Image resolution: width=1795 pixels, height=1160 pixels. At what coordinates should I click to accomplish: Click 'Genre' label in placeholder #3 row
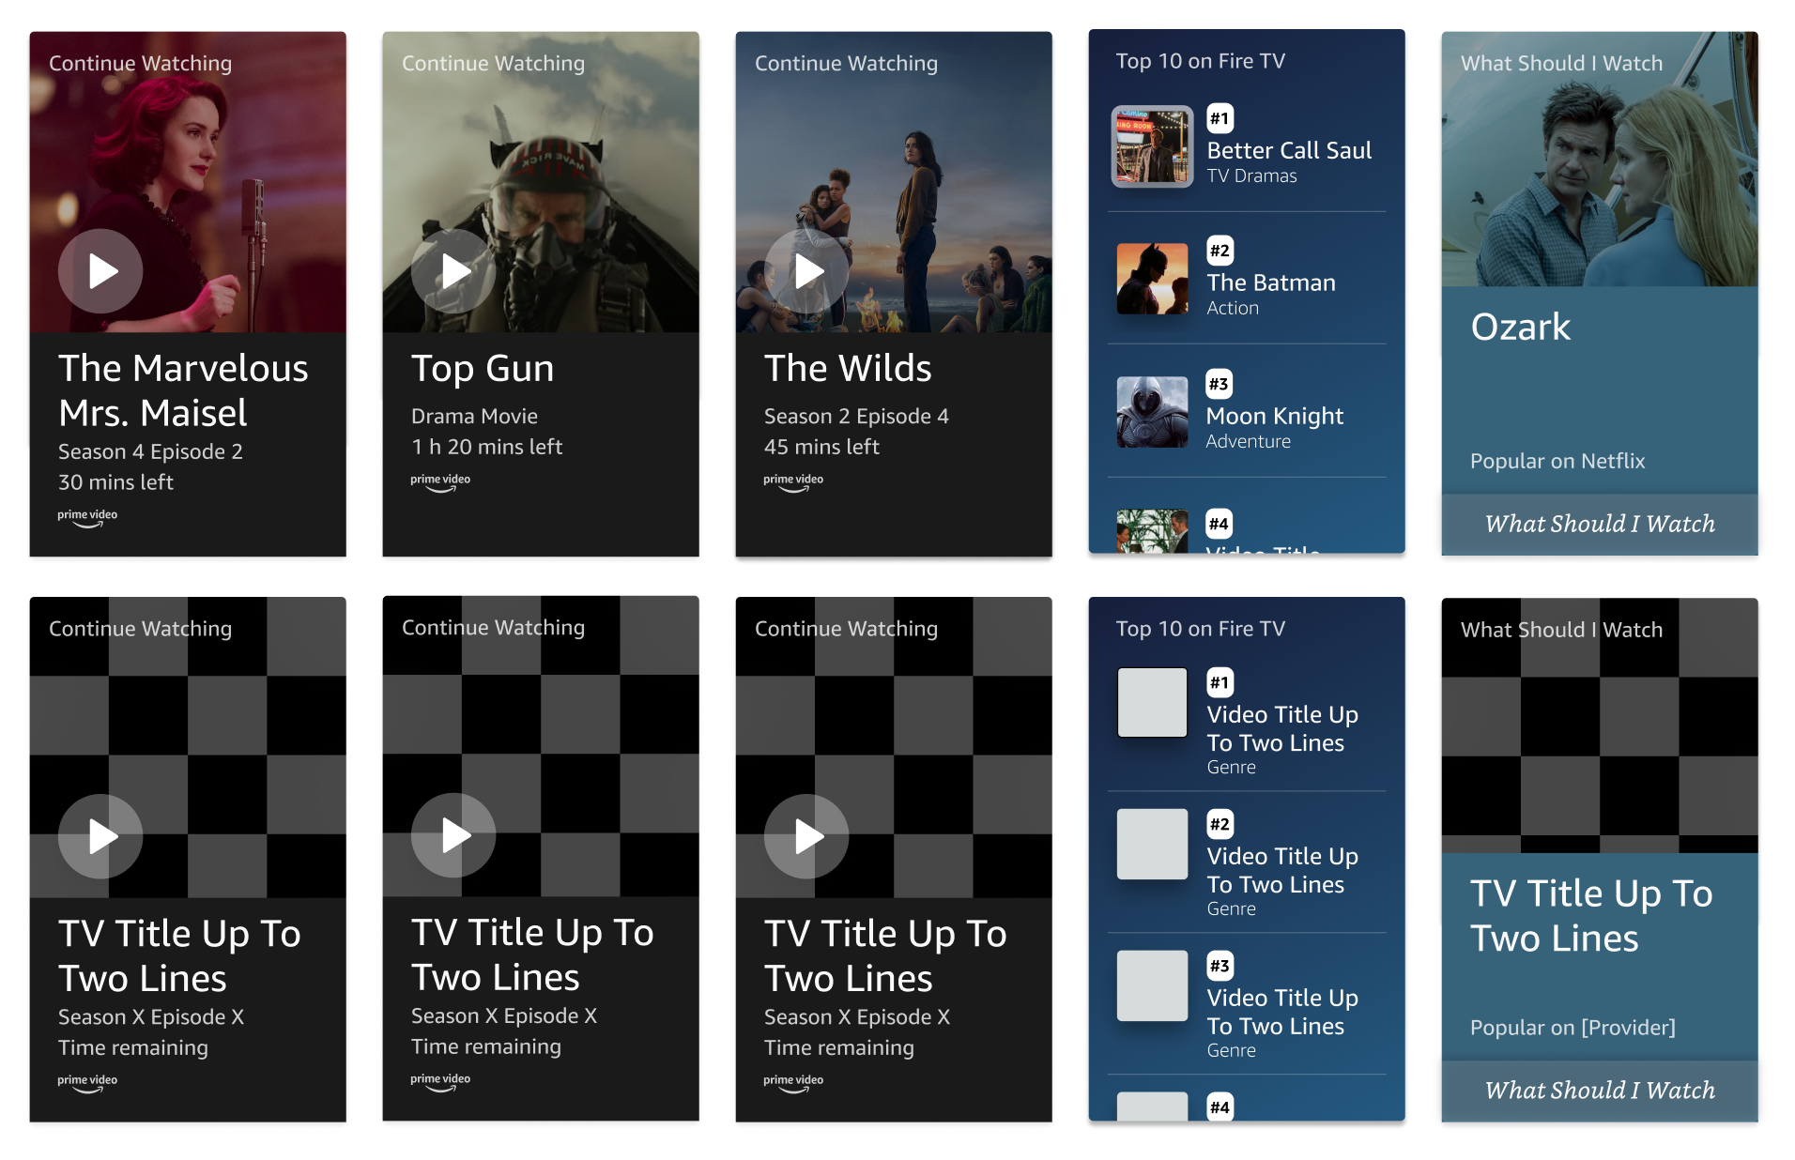click(1231, 1050)
